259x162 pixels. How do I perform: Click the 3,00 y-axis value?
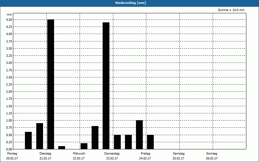[9, 63]
